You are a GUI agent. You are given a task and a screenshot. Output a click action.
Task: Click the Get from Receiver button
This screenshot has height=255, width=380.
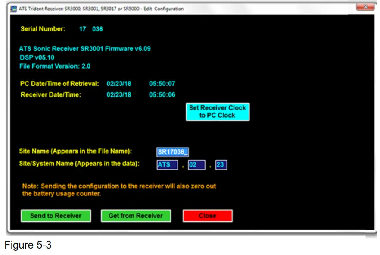coord(136,215)
